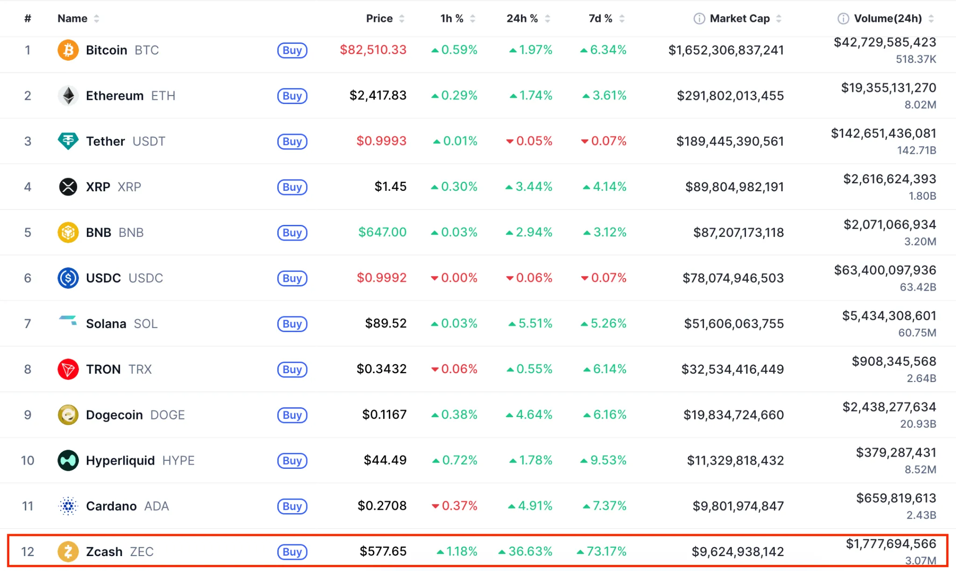The image size is (956, 571).
Task: Open the Bitcoin name link
Action: coord(106,50)
